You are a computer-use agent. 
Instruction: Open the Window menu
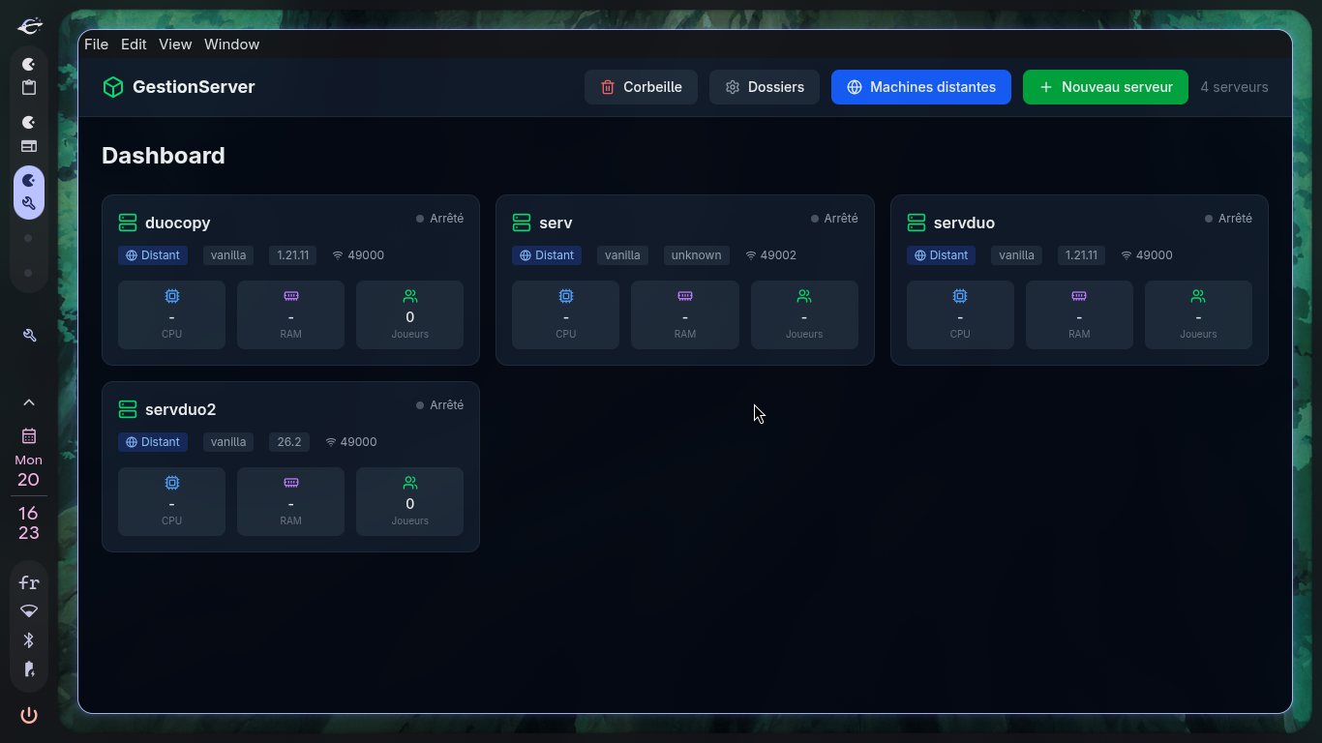tap(231, 45)
